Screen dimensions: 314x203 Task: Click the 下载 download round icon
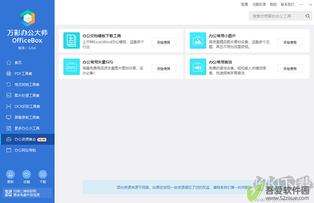(43, 174)
